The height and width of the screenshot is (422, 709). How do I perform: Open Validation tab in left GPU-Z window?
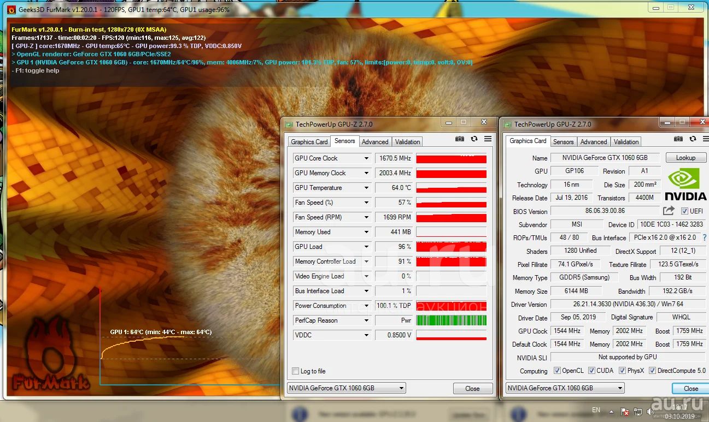(x=407, y=142)
